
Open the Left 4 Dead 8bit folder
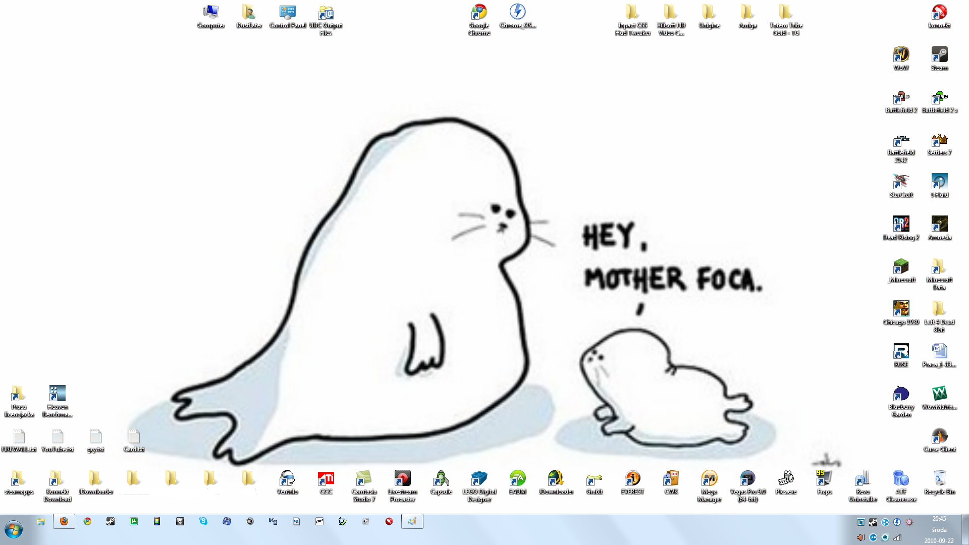pyautogui.click(x=940, y=317)
